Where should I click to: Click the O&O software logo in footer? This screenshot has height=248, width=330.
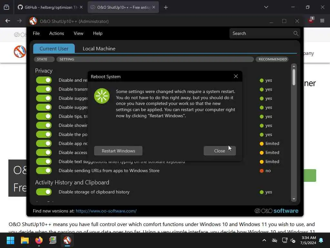coord(276,211)
